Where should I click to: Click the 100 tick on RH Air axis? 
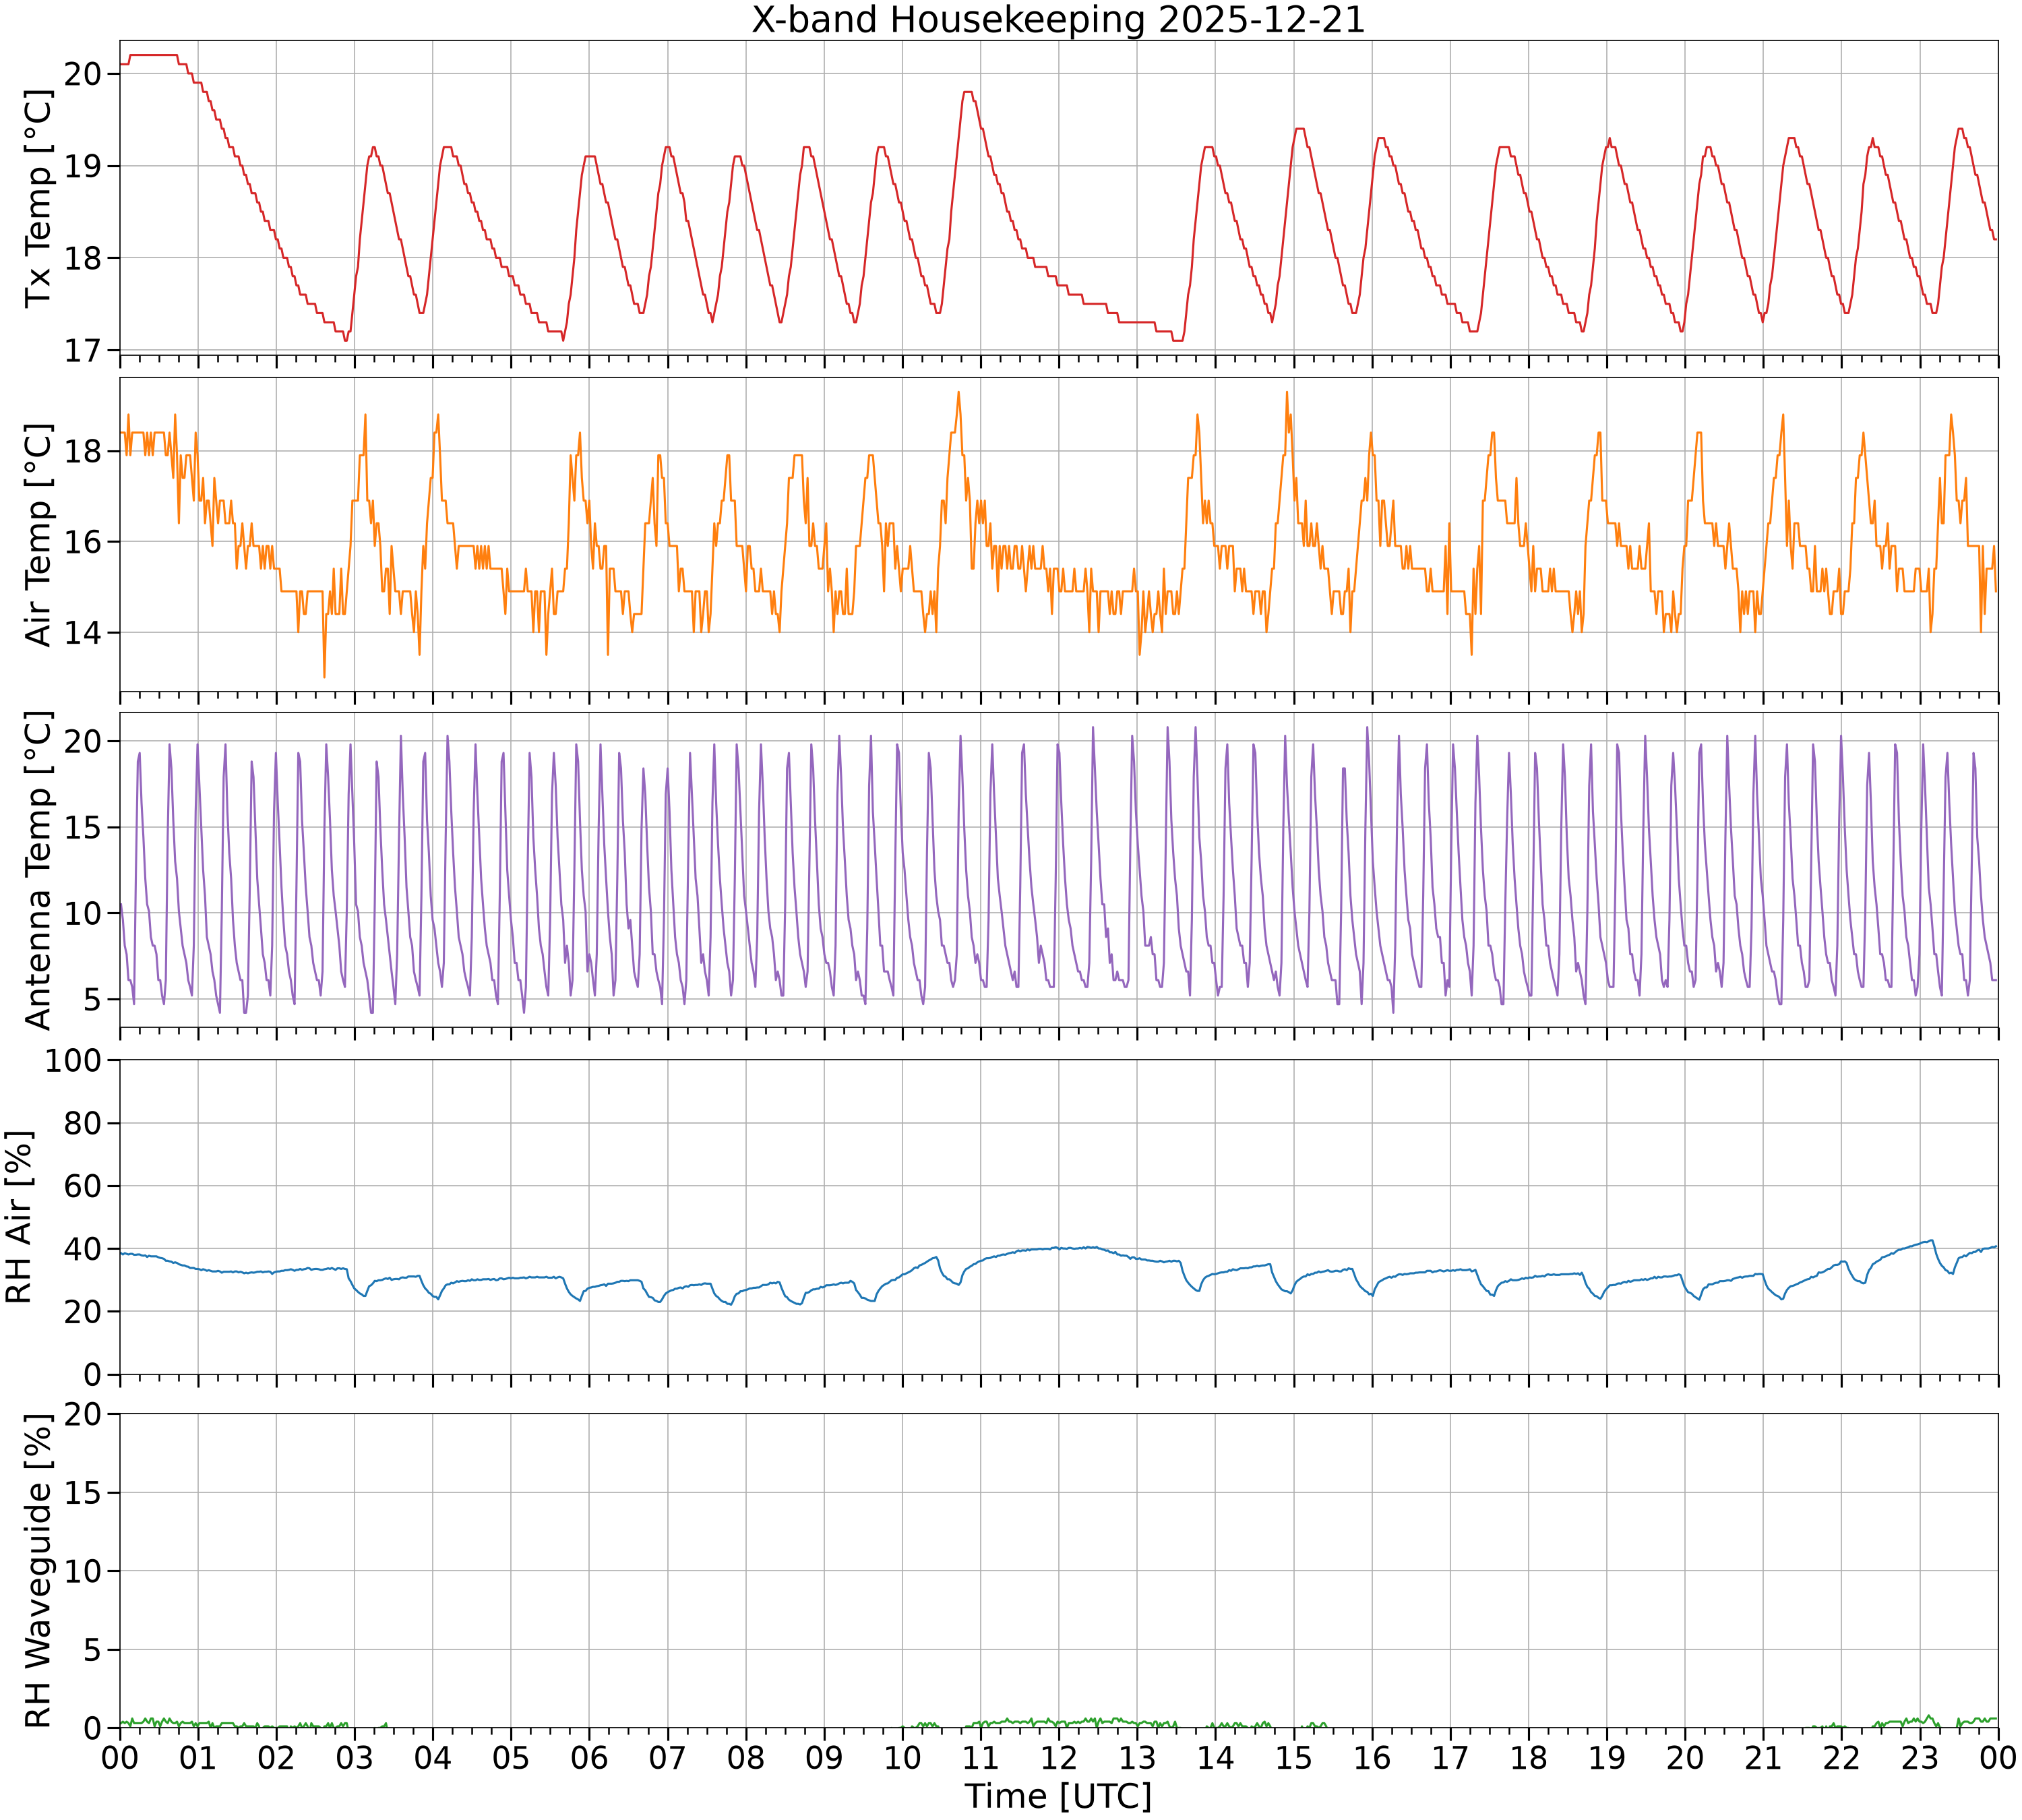[74, 1060]
